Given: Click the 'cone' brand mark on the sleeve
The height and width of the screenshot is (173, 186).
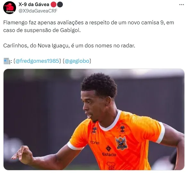Looking at the screenshot, I should click(95, 143).
